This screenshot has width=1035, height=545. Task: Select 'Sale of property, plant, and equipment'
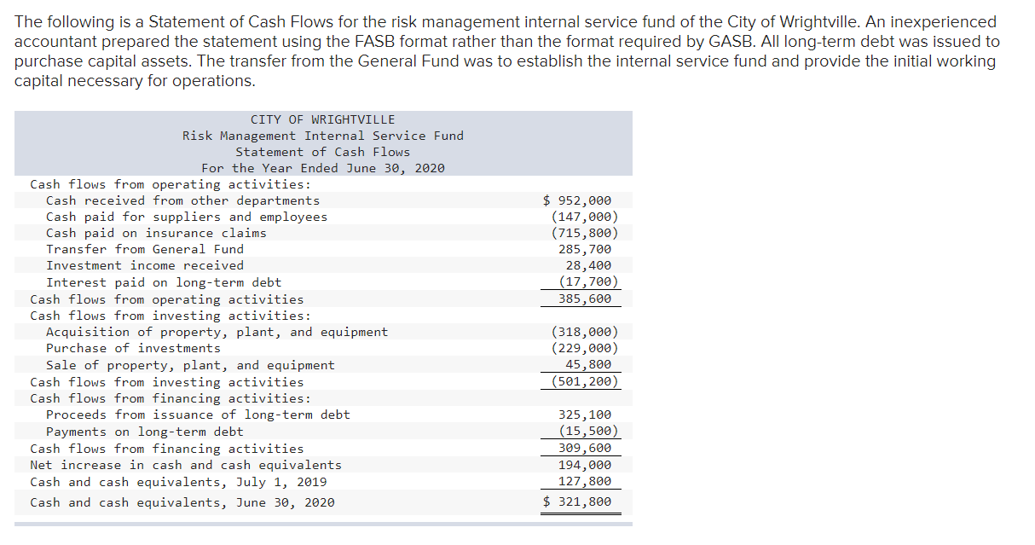coord(190,365)
